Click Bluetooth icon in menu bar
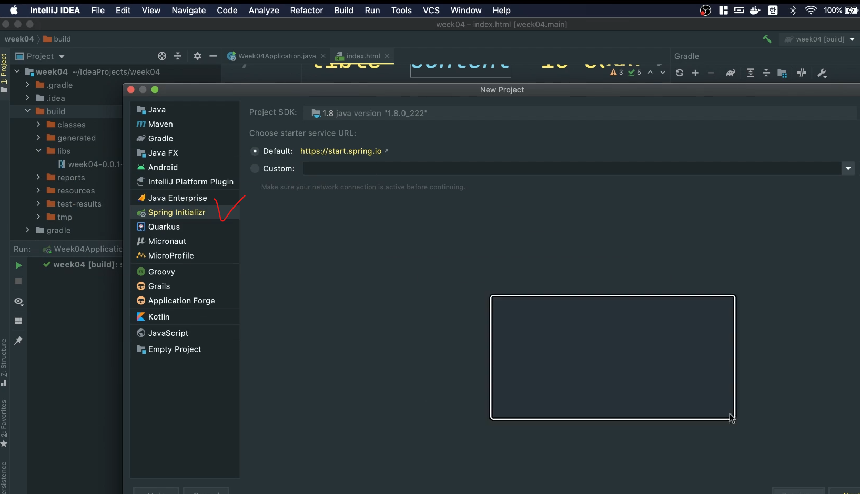This screenshot has height=494, width=860. pyautogui.click(x=793, y=11)
